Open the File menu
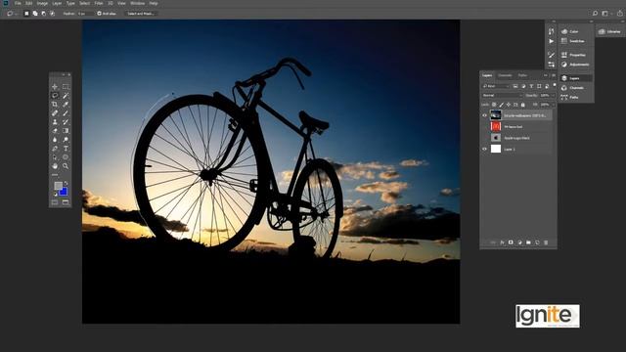The image size is (626, 352). [x=18, y=3]
